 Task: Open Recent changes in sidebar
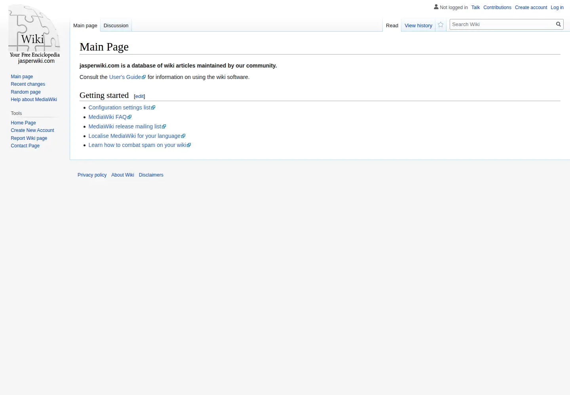[x=28, y=84]
